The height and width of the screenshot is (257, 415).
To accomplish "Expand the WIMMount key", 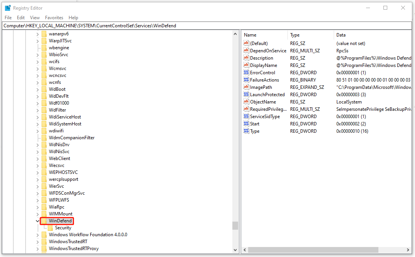I will (37, 214).
